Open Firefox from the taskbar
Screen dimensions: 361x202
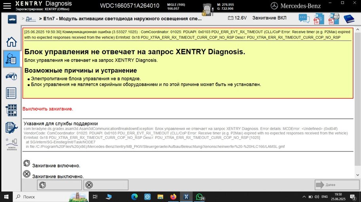click(x=173, y=197)
